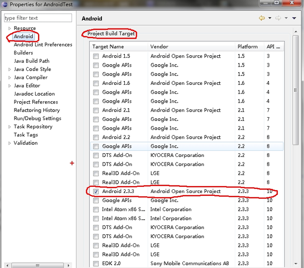Image resolution: width=304 pixels, height=268 pixels.
Task: Expand the Java Editor node
Action: (9, 86)
